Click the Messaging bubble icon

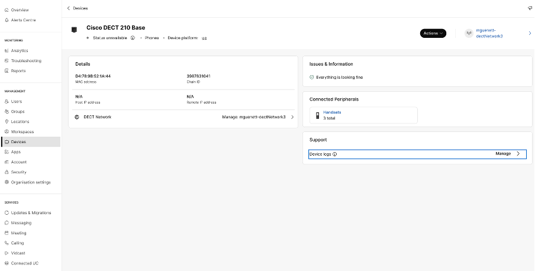(x=7, y=223)
